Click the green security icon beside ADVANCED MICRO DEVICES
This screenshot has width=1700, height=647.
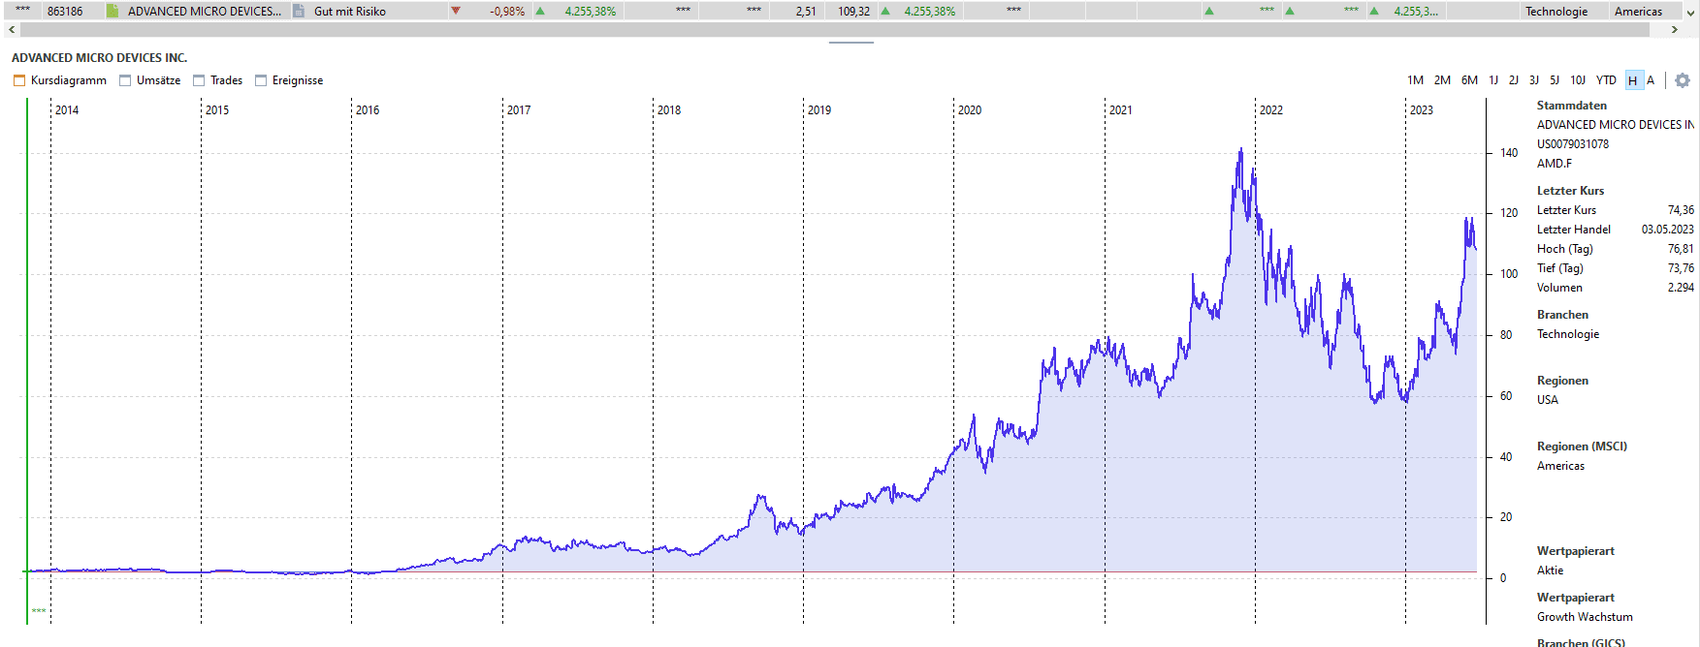pos(112,12)
